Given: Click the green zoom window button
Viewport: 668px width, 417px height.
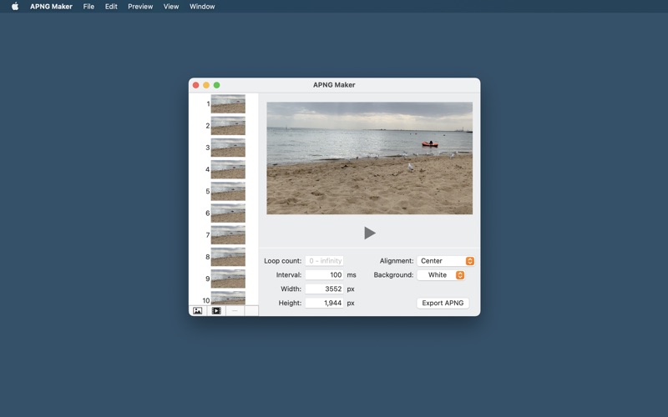Looking at the screenshot, I should point(216,85).
